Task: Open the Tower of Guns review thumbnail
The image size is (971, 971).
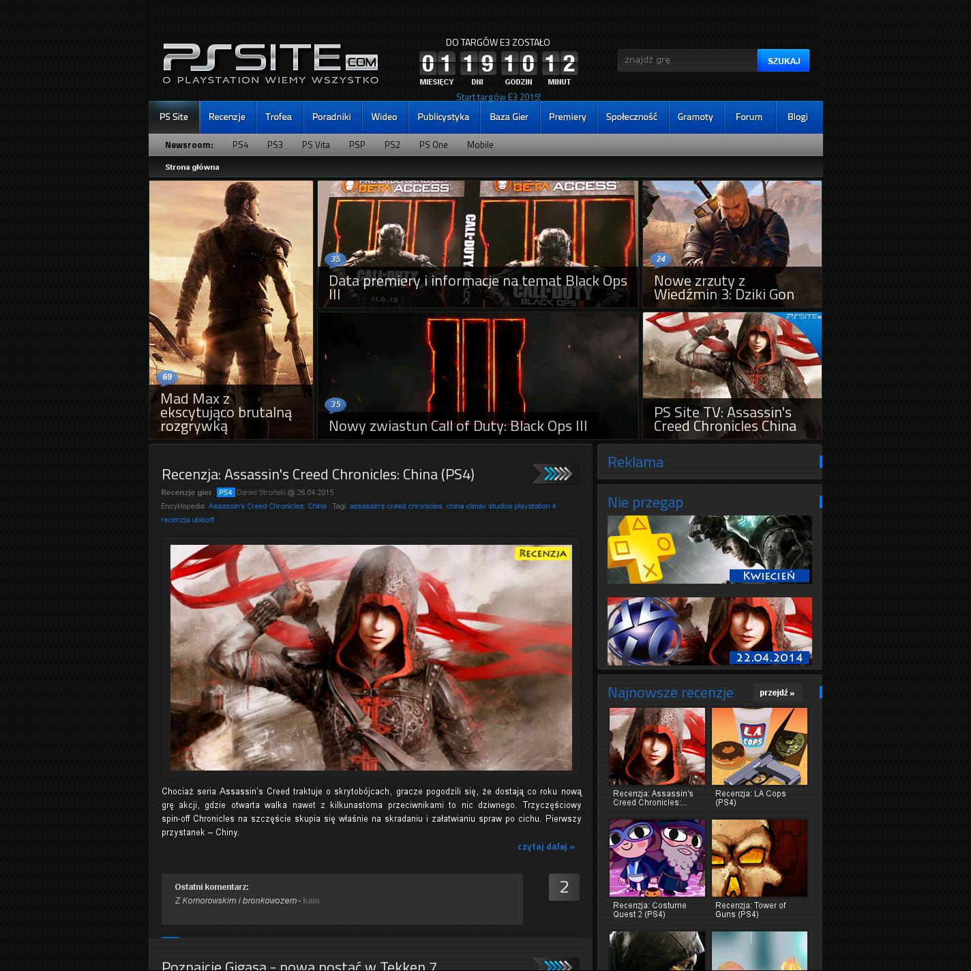Action: point(759,858)
